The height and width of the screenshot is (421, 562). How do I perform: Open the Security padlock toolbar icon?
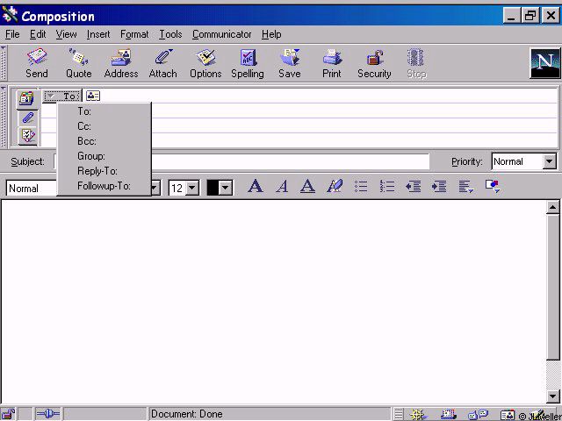point(374,63)
